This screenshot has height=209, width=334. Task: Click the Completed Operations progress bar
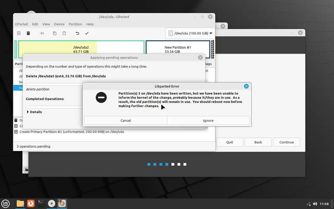coord(54,107)
